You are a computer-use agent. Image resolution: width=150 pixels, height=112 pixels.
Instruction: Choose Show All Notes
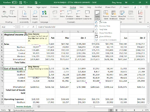pyautogui.click(x=107, y=36)
